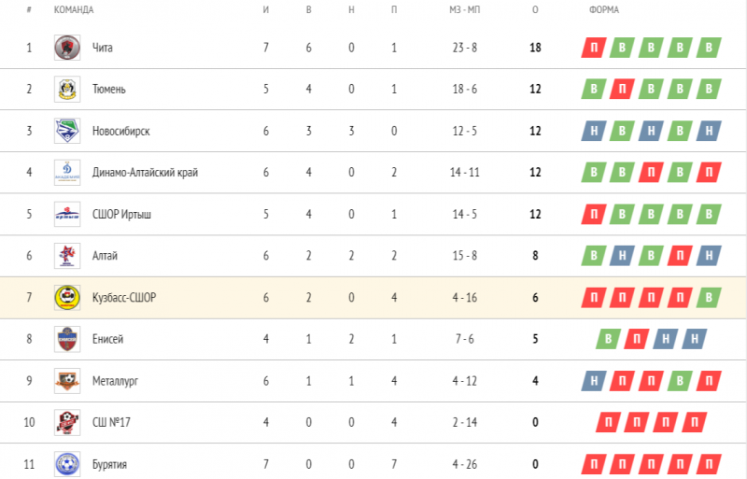Click the Енисей team crest
Image resolution: width=747 pixels, height=479 pixels.
[x=66, y=339]
